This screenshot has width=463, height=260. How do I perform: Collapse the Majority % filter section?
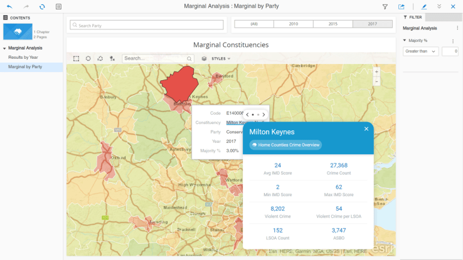[x=405, y=40]
